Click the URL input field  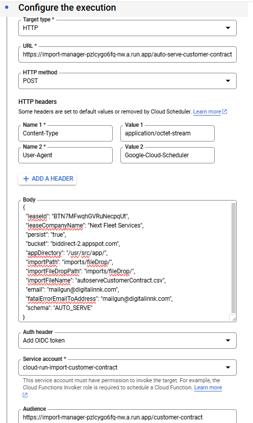128,54
